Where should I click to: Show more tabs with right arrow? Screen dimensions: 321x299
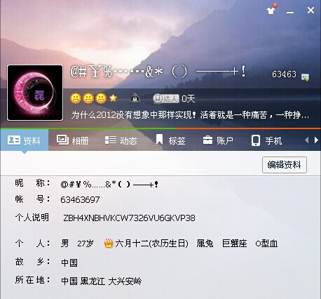coord(316,140)
